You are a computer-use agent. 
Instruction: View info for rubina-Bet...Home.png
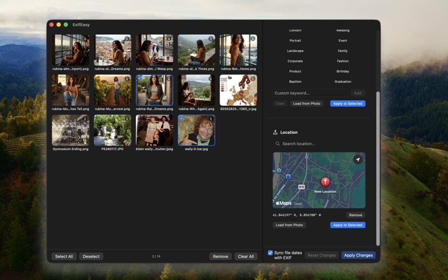[253, 38]
